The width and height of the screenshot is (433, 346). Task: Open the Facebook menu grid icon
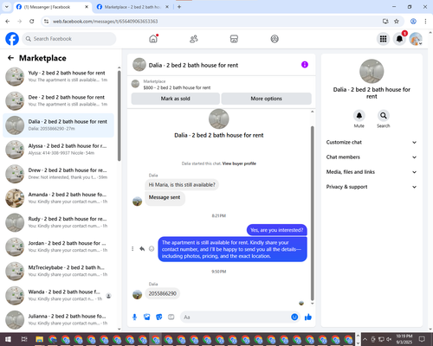click(383, 39)
